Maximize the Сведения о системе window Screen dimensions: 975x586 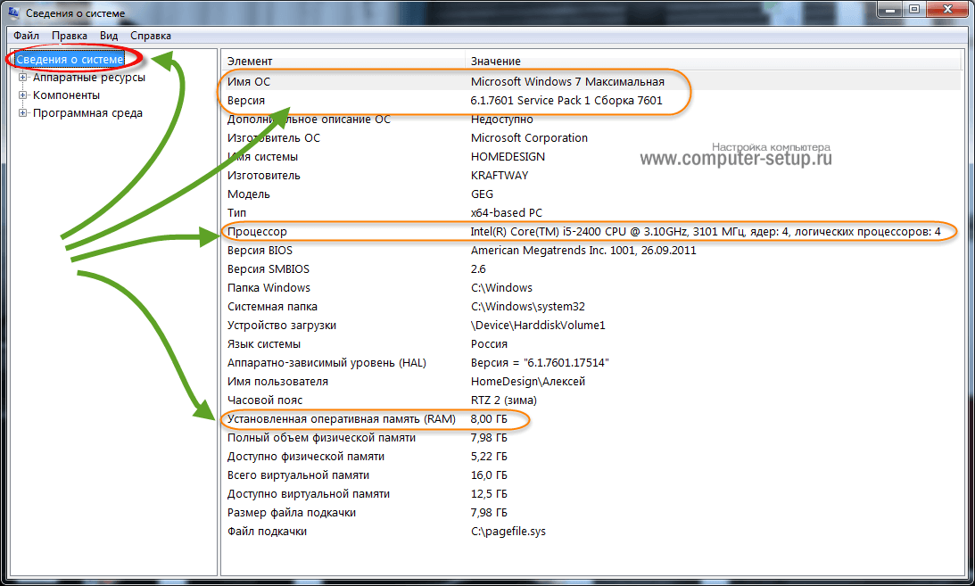pos(915,10)
